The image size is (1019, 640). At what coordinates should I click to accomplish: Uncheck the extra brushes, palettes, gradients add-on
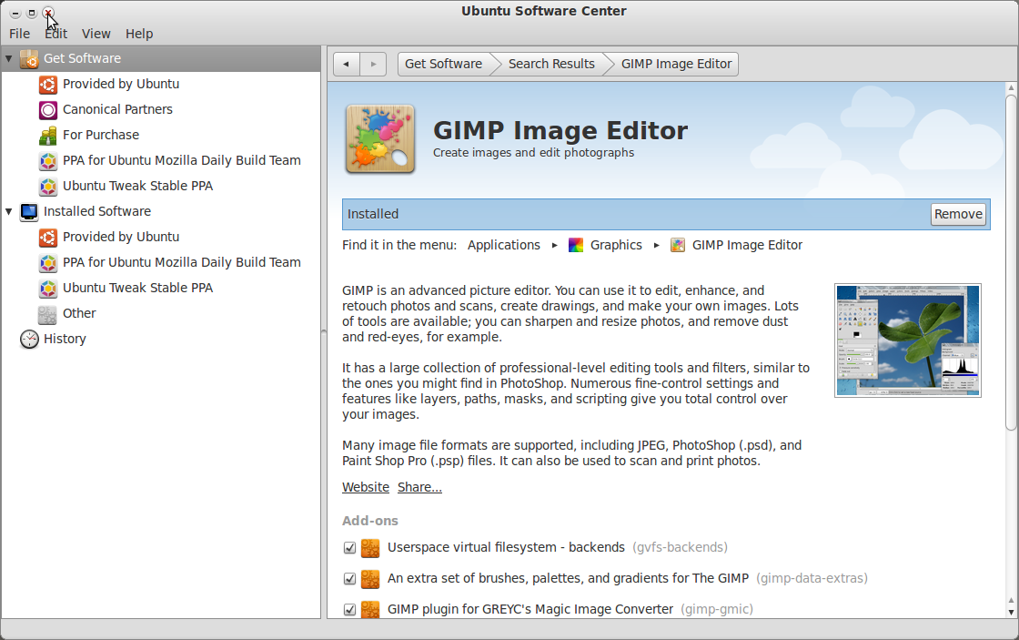coord(349,579)
